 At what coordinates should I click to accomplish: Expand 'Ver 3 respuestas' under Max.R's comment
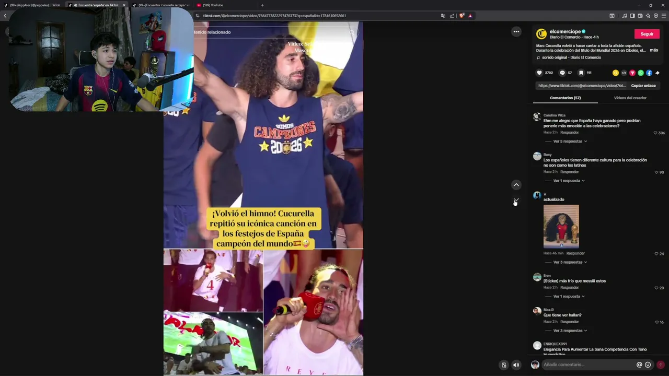coord(570,331)
